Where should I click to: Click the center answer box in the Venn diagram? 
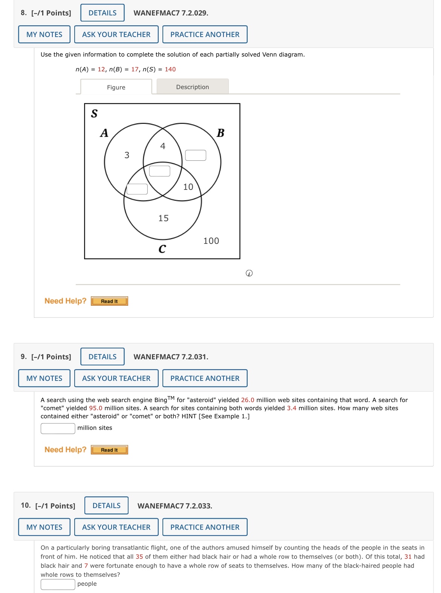160,172
